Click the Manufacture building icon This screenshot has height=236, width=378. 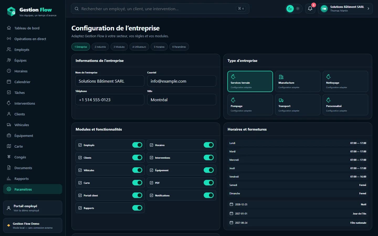point(281,77)
